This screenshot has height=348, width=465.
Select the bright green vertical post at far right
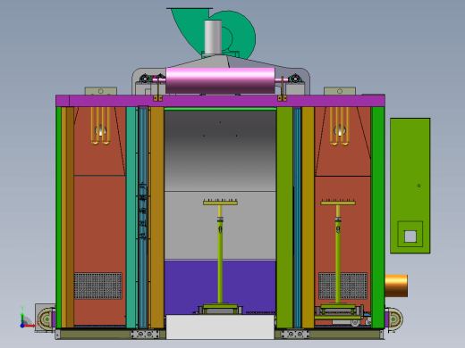[x=377, y=218]
